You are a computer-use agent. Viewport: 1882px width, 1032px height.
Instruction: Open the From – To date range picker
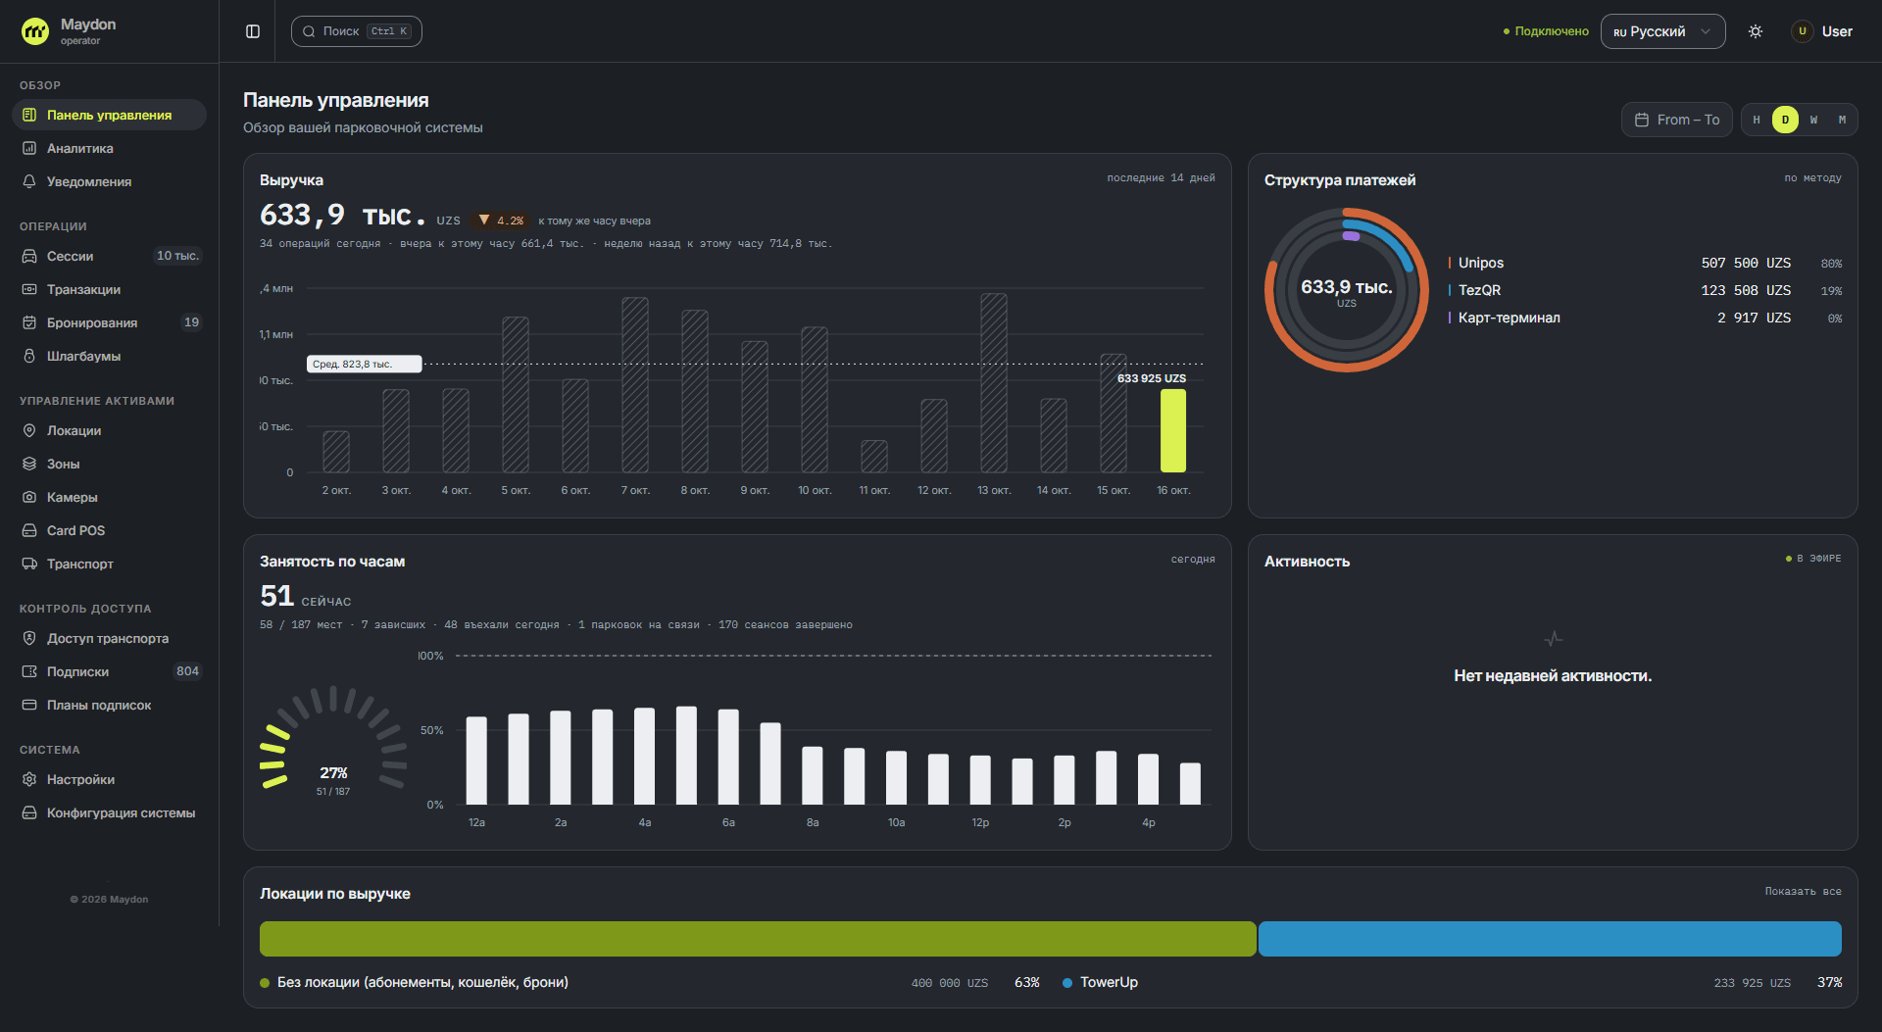[x=1676, y=120]
